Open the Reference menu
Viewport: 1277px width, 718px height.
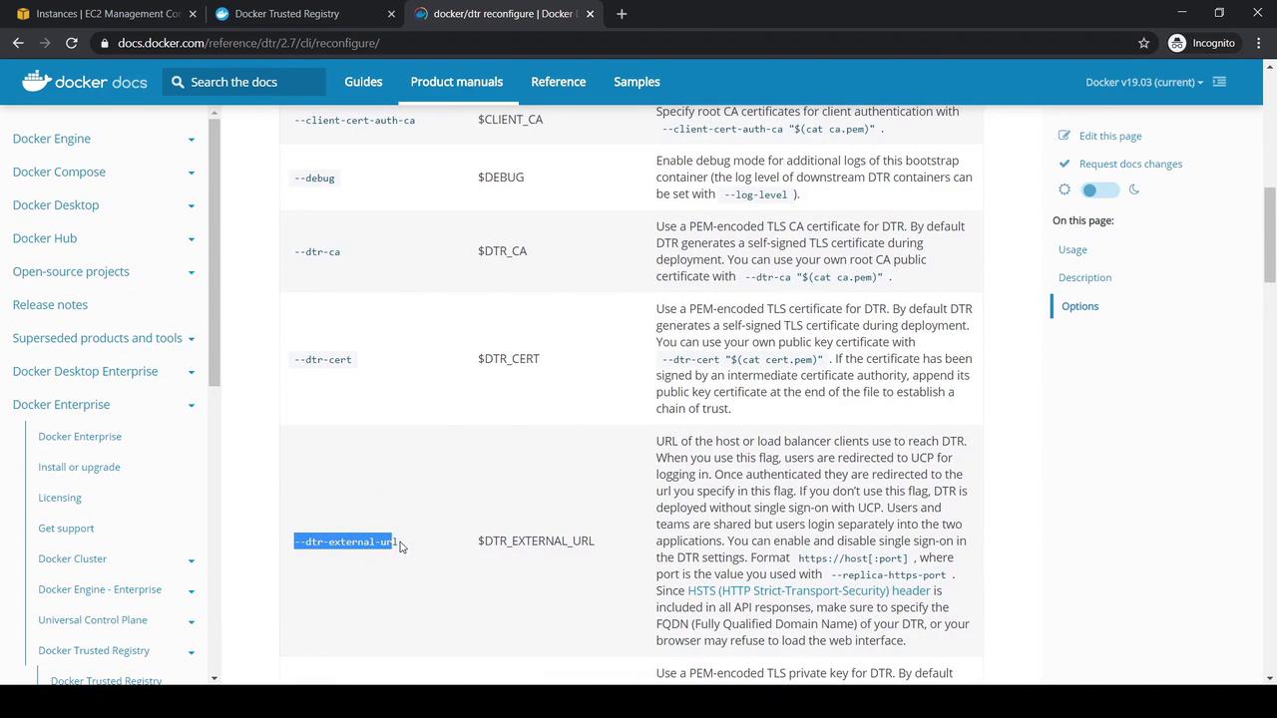tap(558, 82)
